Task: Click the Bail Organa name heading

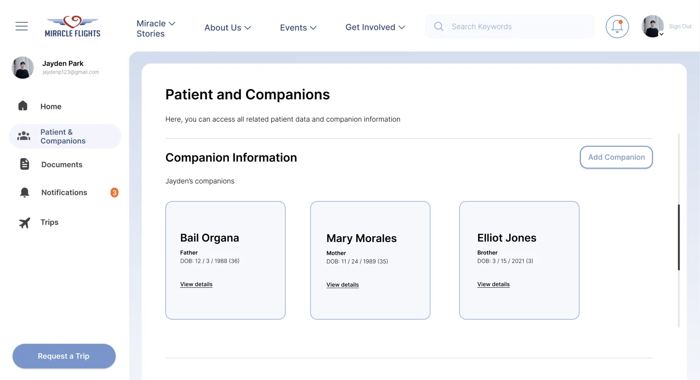Action: coord(210,238)
